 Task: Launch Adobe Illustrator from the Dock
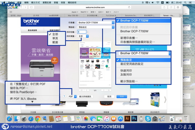click(x=127, y=118)
